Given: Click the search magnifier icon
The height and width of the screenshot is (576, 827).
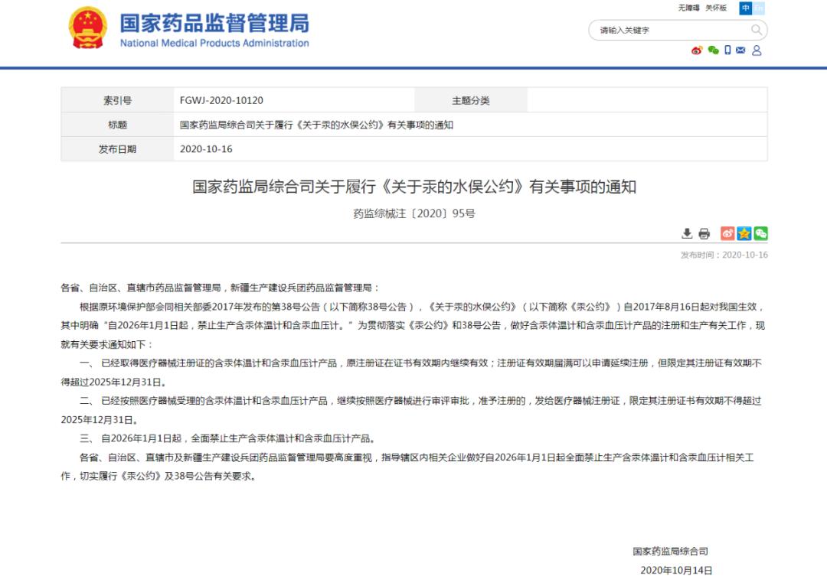Looking at the screenshot, I should tap(757, 31).
